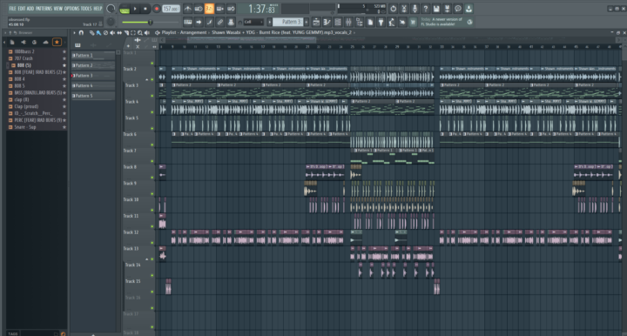The height and width of the screenshot is (336, 627).
Task: Toggle typing keyboard to piano button
Action: click(187, 23)
